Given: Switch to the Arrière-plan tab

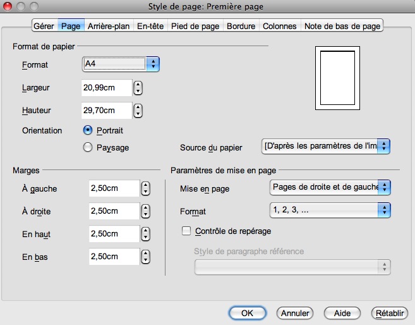Looking at the screenshot, I should point(109,26).
